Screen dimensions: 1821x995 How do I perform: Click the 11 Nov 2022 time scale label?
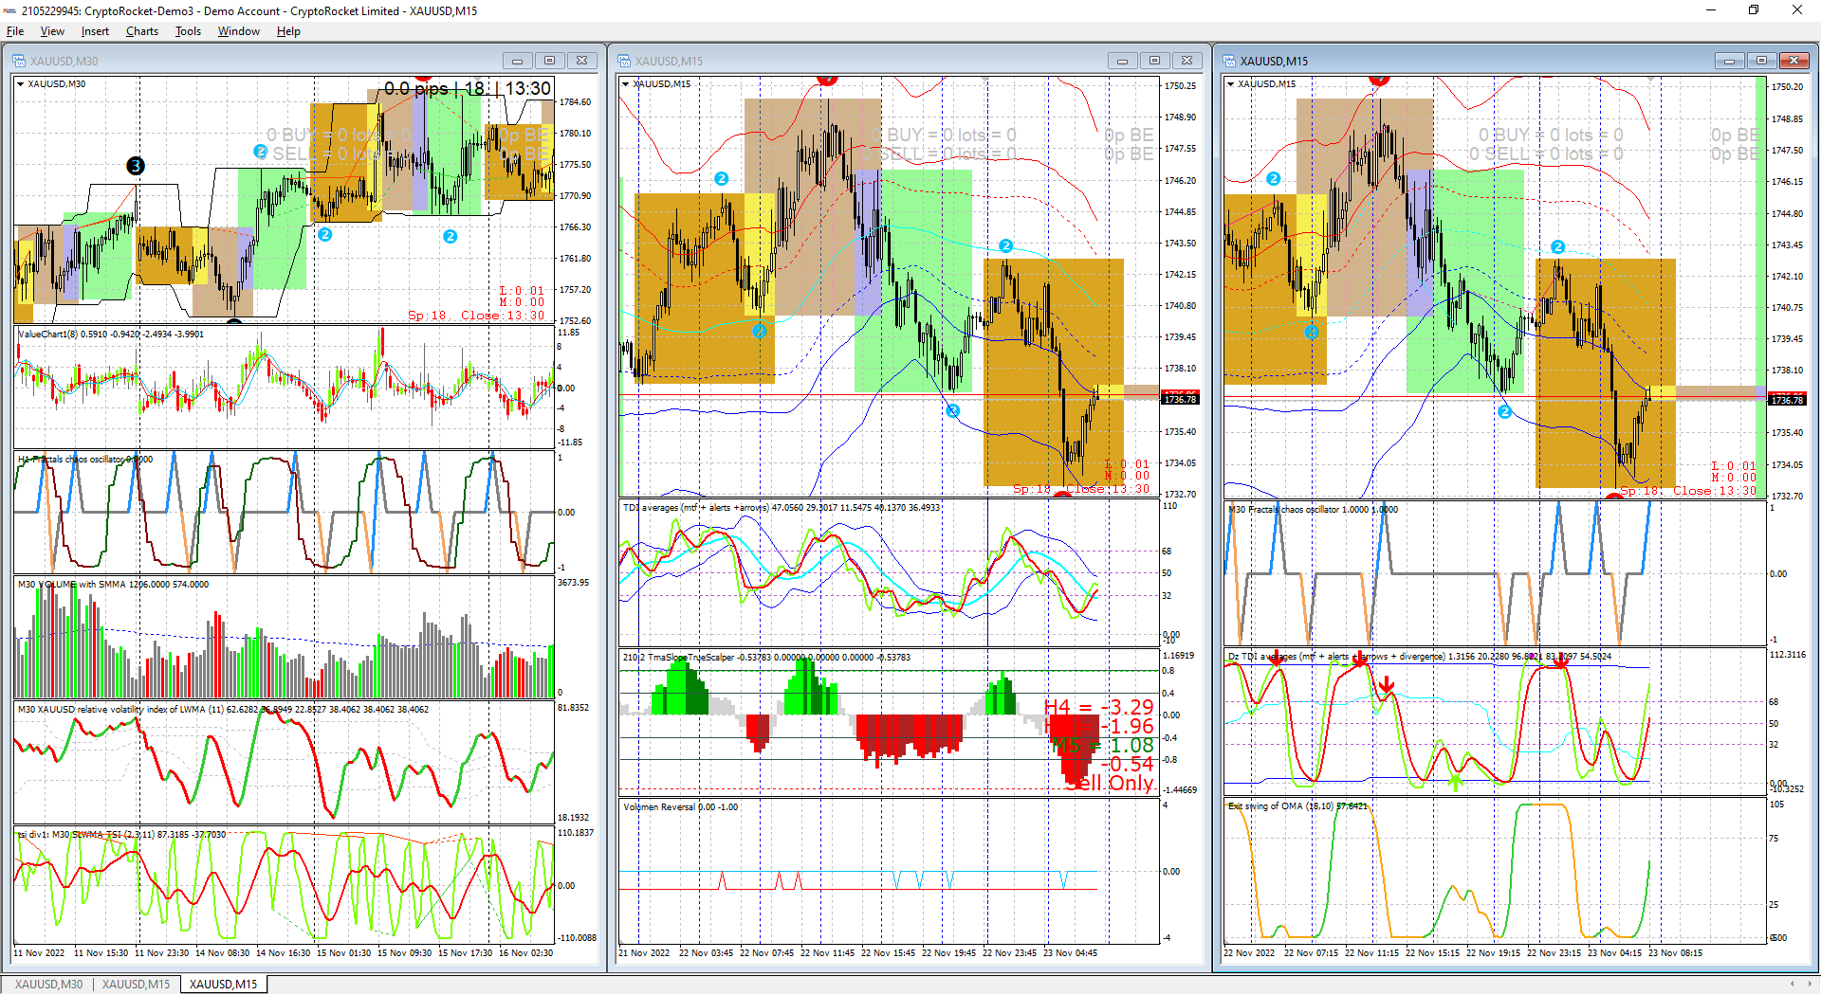pos(39,953)
